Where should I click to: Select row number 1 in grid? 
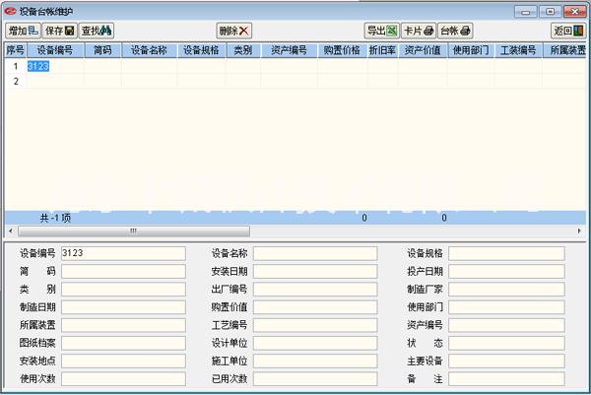point(16,66)
